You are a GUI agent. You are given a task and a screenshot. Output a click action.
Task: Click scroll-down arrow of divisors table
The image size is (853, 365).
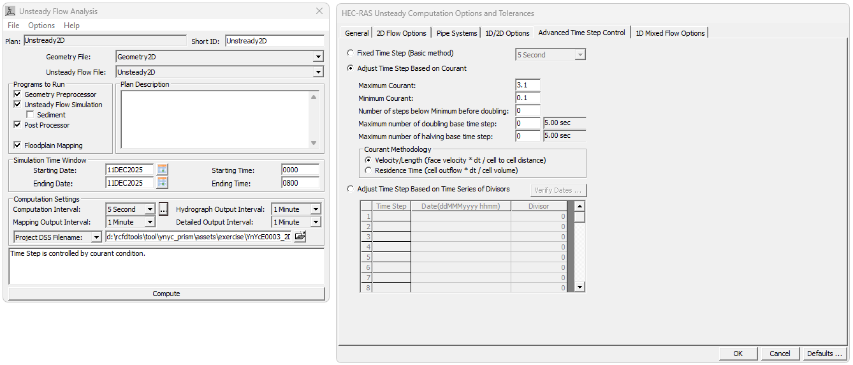580,287
